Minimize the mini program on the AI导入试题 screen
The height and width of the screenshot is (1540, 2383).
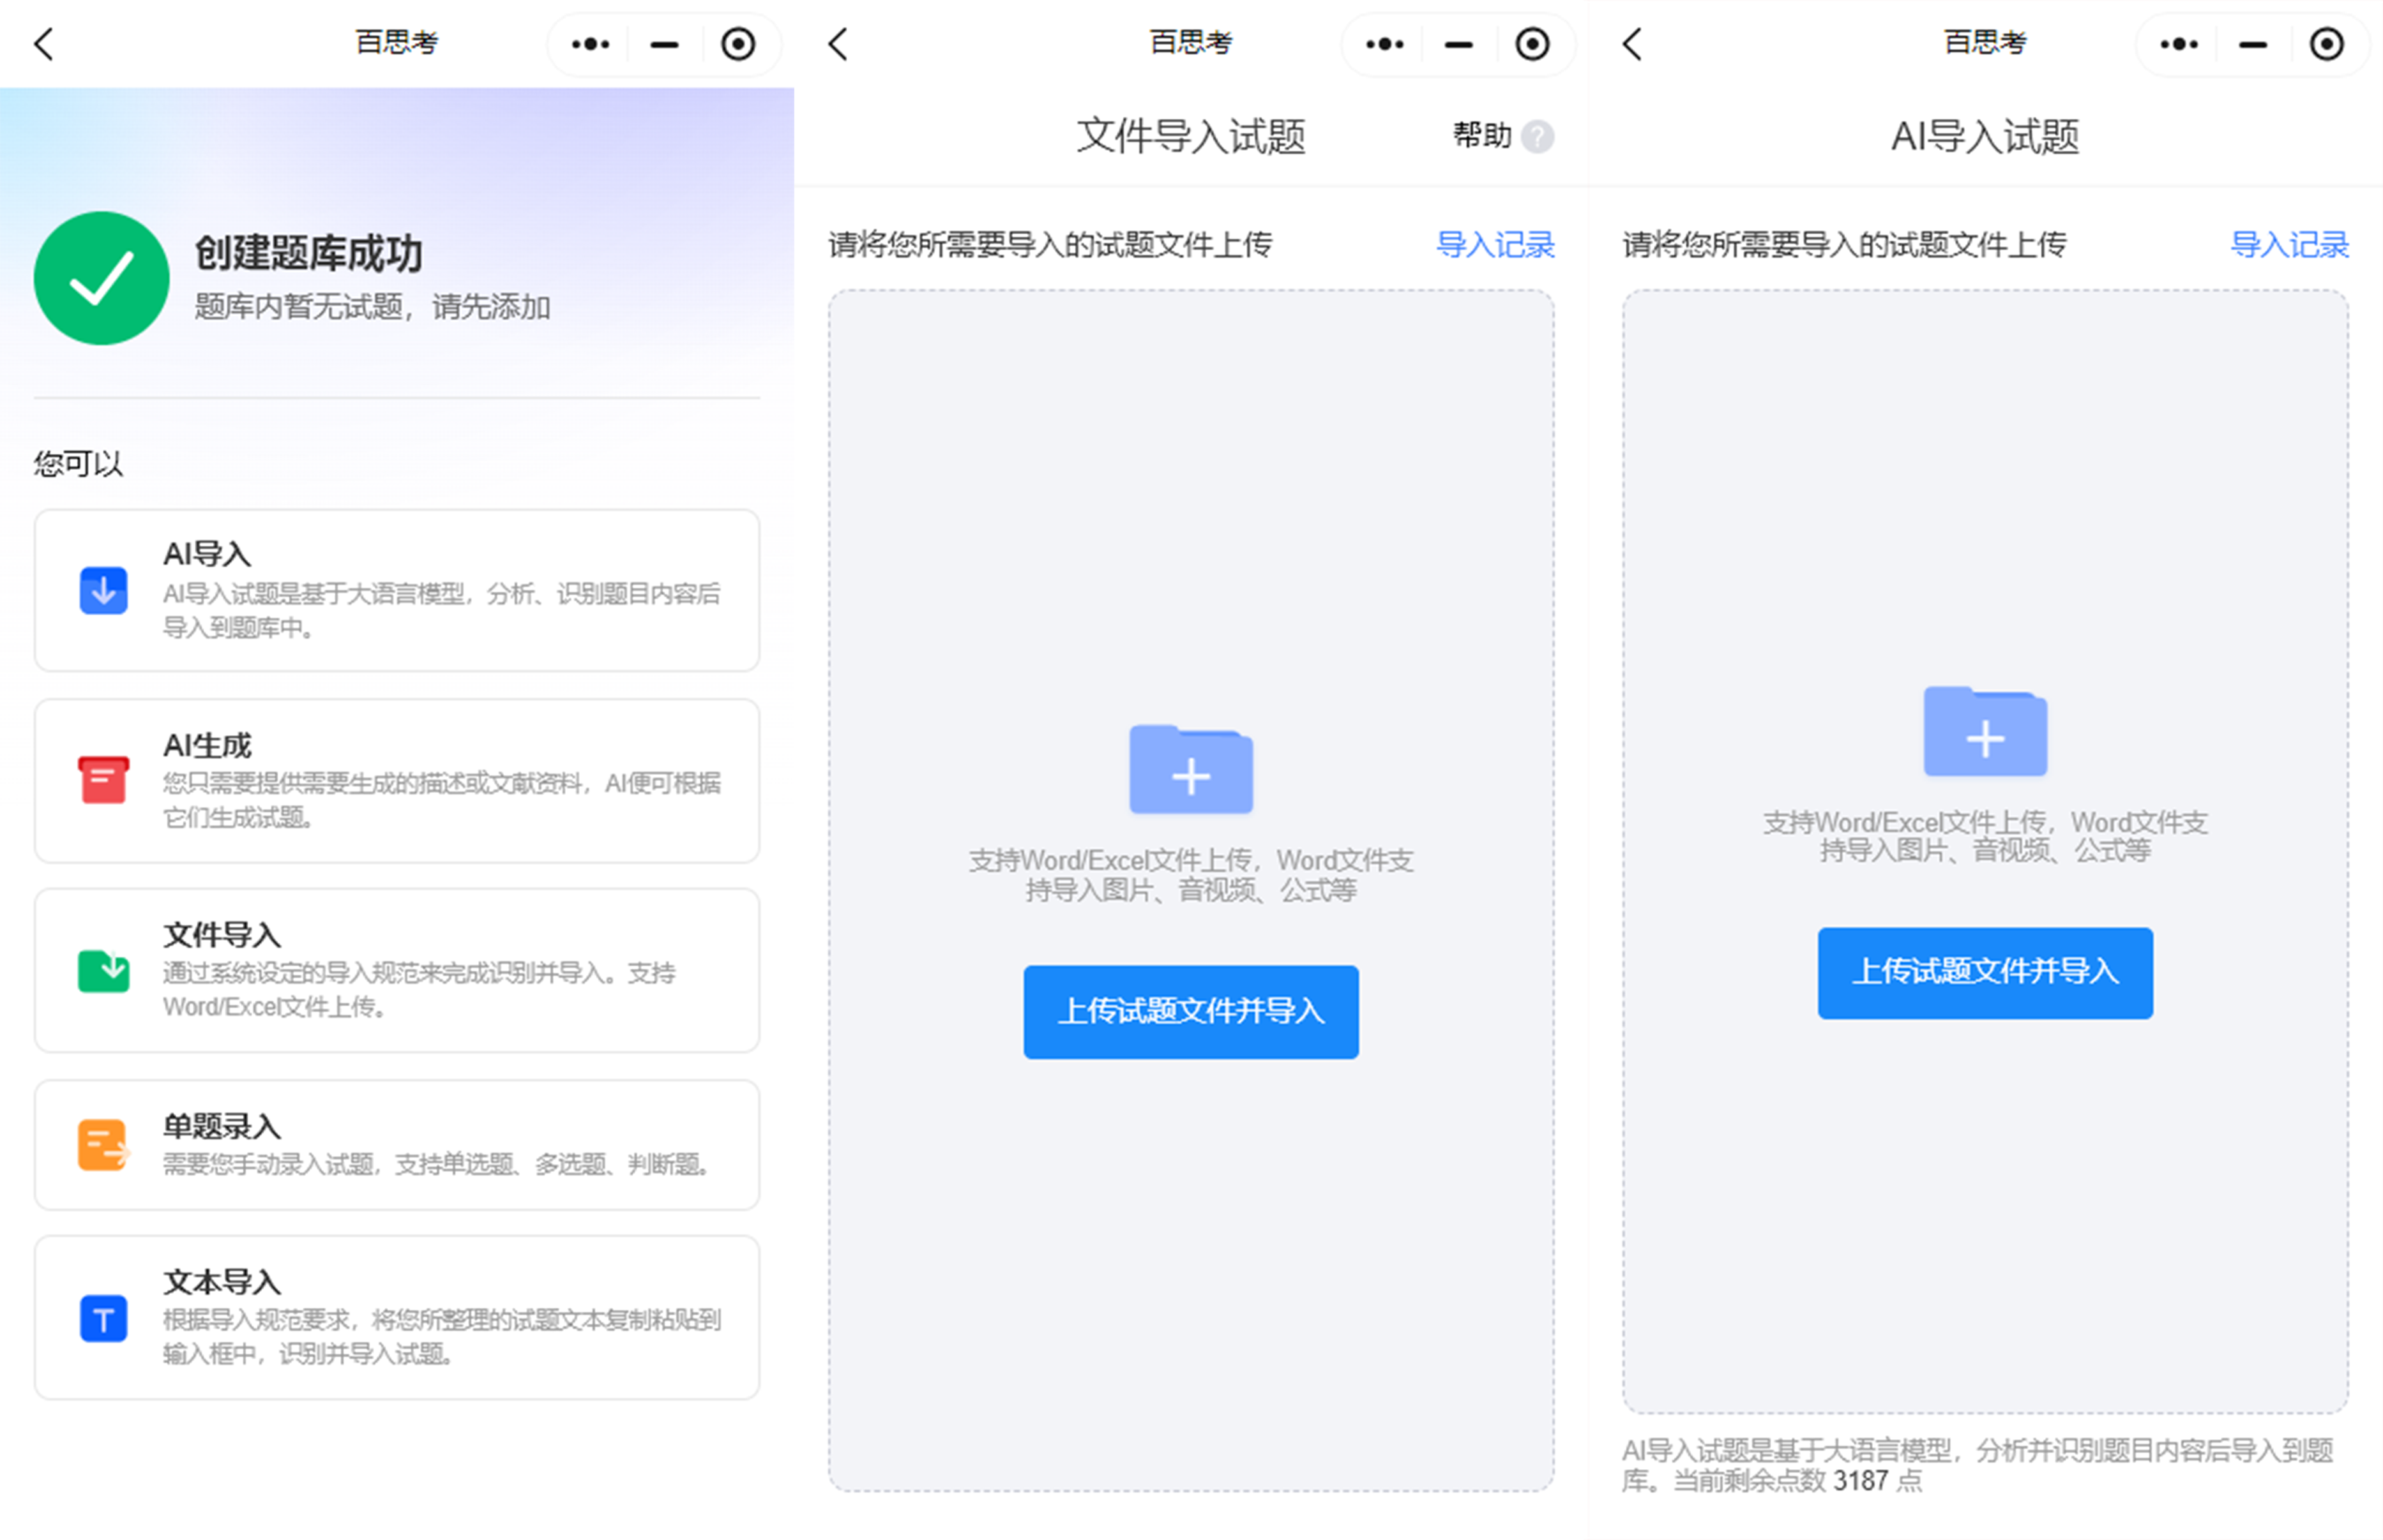[2253, 45]
